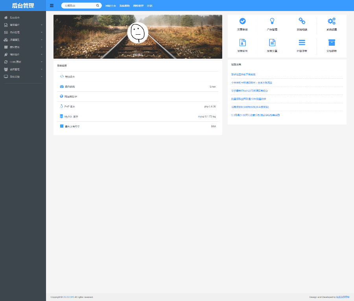The width and height of the screenshot is (354, 301).
Task: Expand the 常用操作 sidebar menu arrow
Action: [42, 25]
